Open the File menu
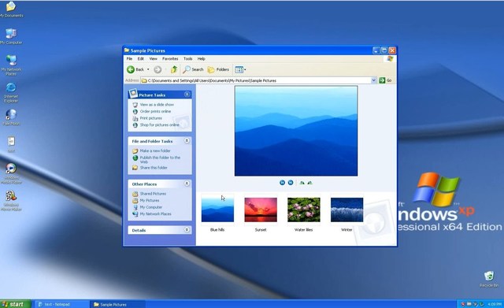 click(129, 59)
